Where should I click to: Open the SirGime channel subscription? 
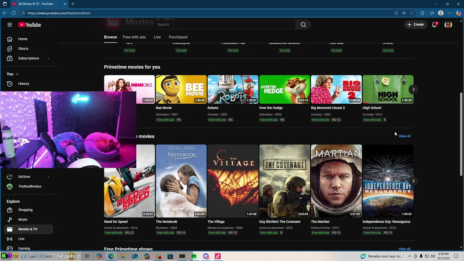(28, 177)
